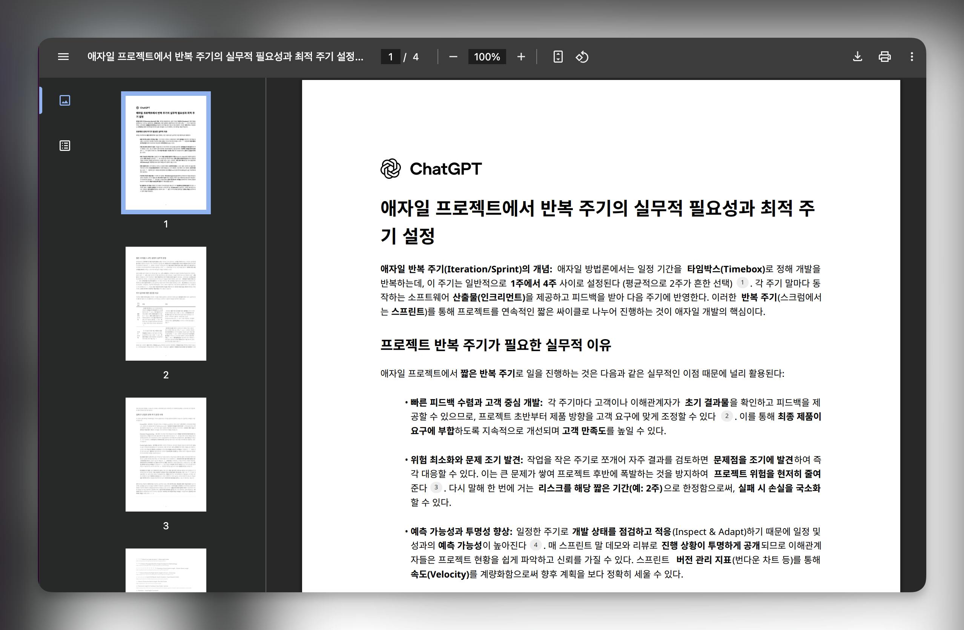Open the partially visible page 4 thumbnail
The image size is (964, 630).
pos(166,570)
